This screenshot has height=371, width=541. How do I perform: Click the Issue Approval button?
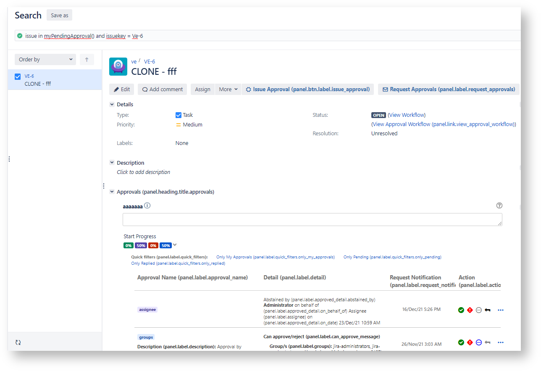307,89
